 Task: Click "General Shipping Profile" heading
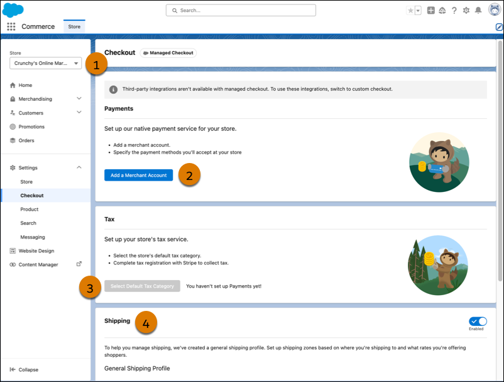tap(137, 369)
